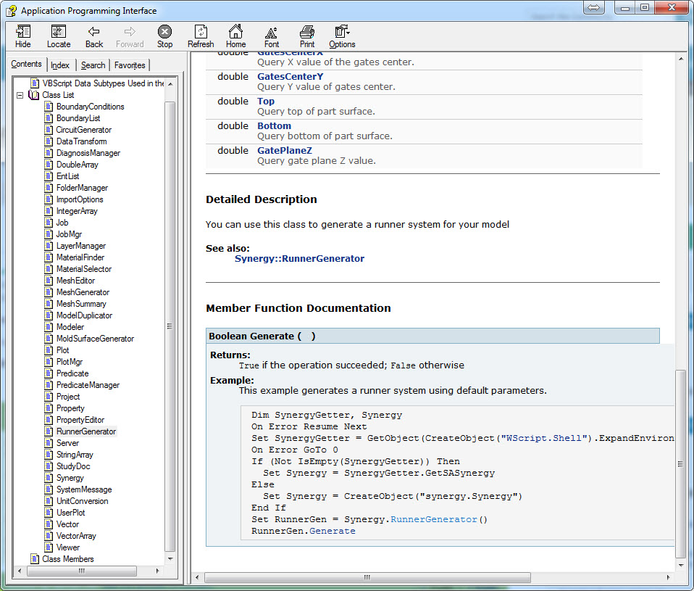This screenshot has width=694, height=591.
Task: Open the Synergy::RunnerGenerator link
Action: [299, 258]
